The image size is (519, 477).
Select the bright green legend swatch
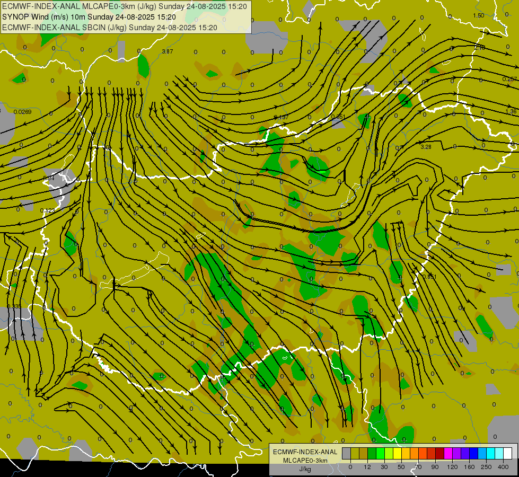click(380, 454)
